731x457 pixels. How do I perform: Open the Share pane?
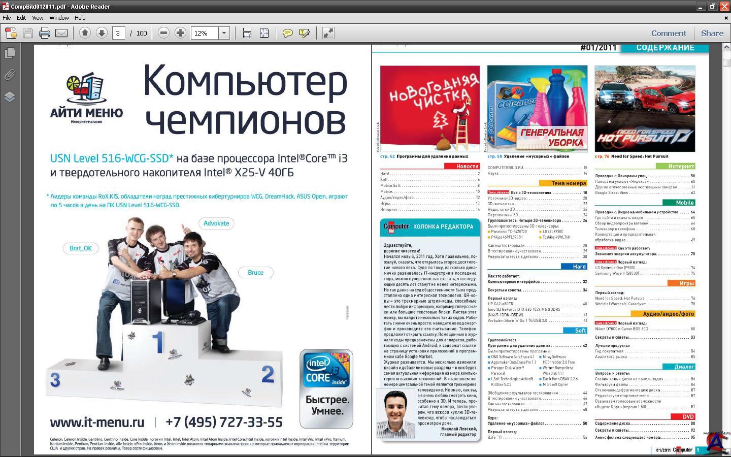(x=712, y=33)
